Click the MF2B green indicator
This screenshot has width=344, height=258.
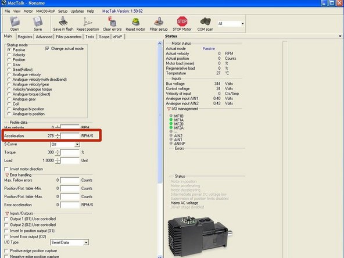tap(171, 124)
